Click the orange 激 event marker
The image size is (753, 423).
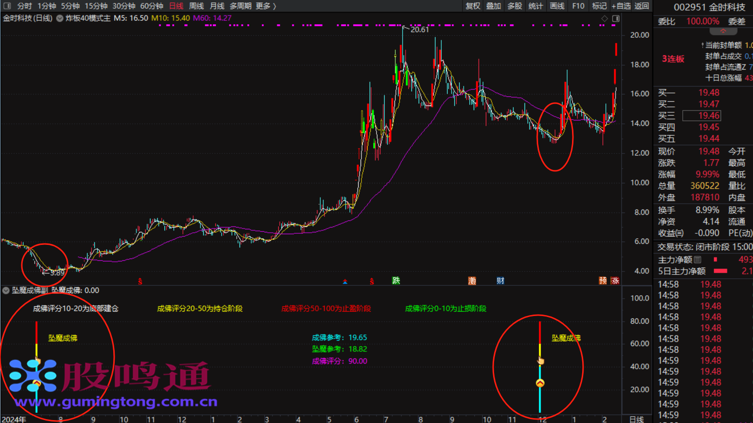tap(472, 281)
